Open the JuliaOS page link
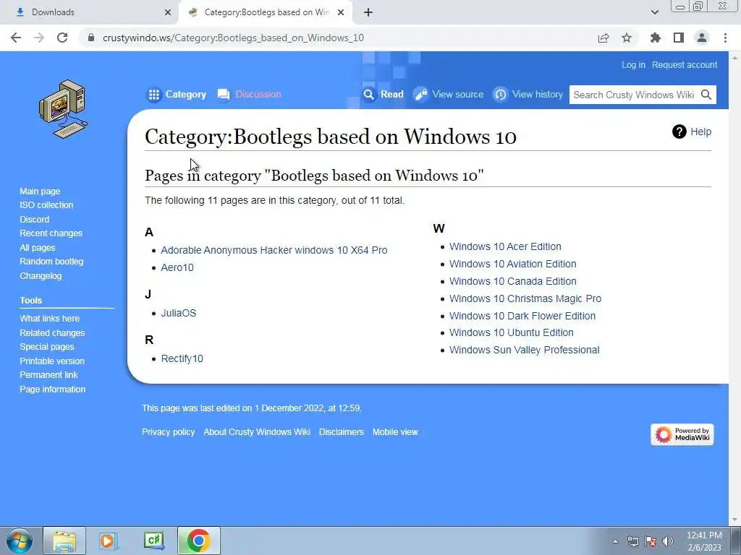Image resolution: width=741 pixels, height=555 pixels. pos(178,313)
